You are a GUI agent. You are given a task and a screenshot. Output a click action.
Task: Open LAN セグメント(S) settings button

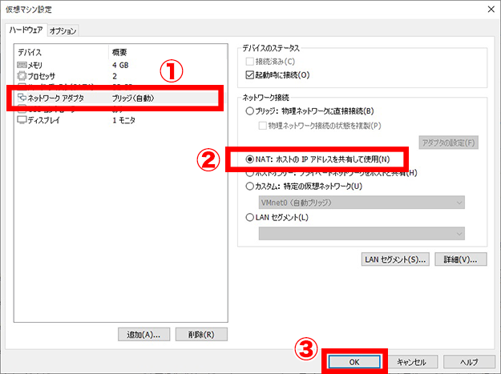[395, 259]
